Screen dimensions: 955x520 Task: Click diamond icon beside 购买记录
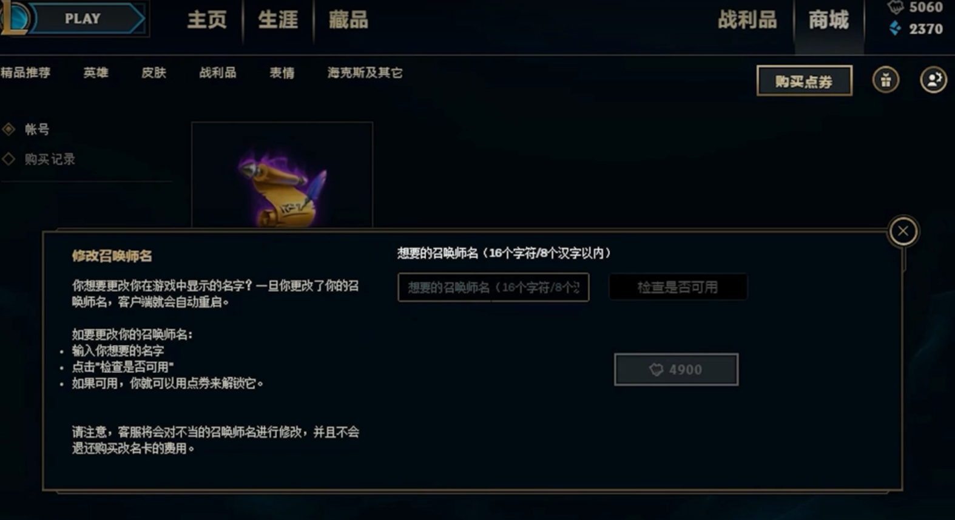(x=8, y=159)
